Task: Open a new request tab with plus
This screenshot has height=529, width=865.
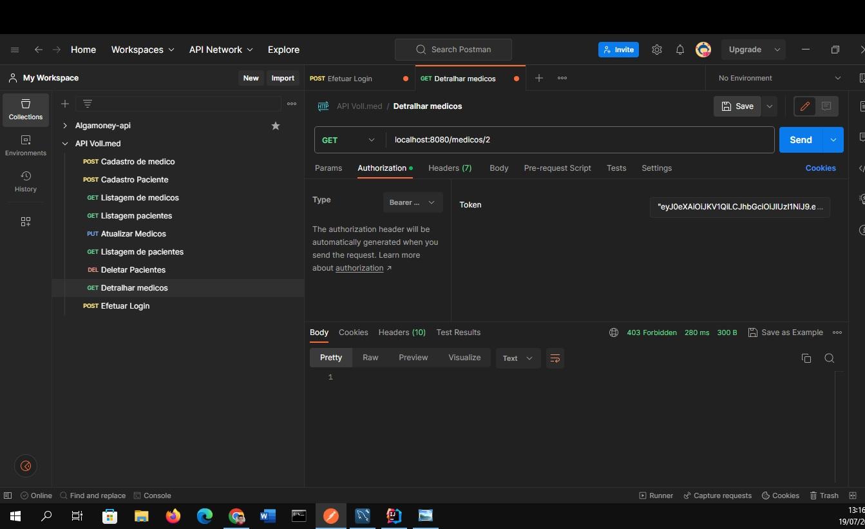Action: (539, 78)
